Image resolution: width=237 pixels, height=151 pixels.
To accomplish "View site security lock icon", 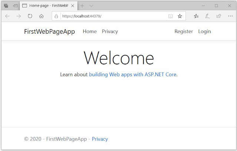I will click(56, 16).
